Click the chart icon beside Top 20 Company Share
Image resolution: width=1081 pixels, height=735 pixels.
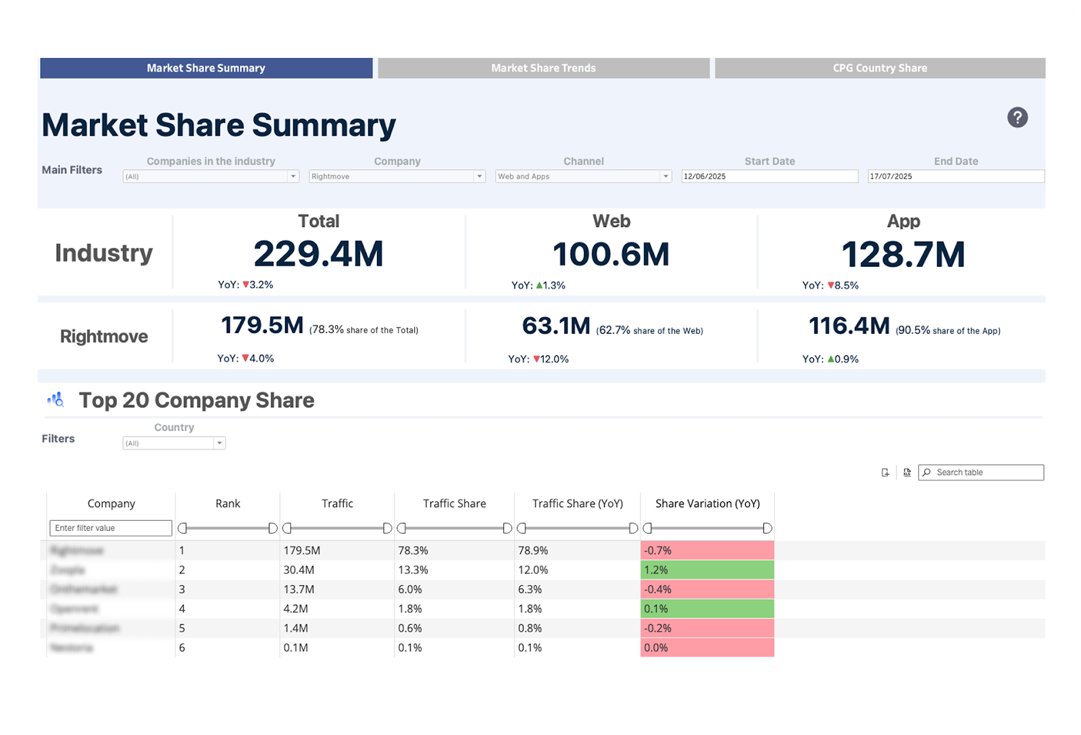[x=56, y=400]
